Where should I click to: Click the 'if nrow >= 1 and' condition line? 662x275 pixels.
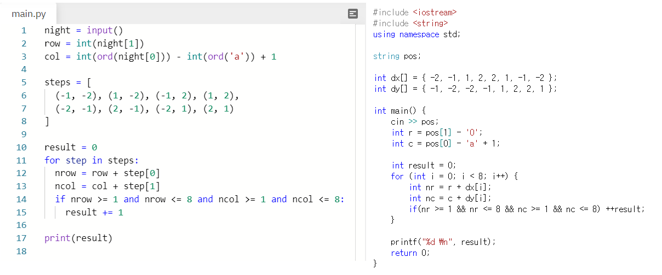click(x=199, y=199)
